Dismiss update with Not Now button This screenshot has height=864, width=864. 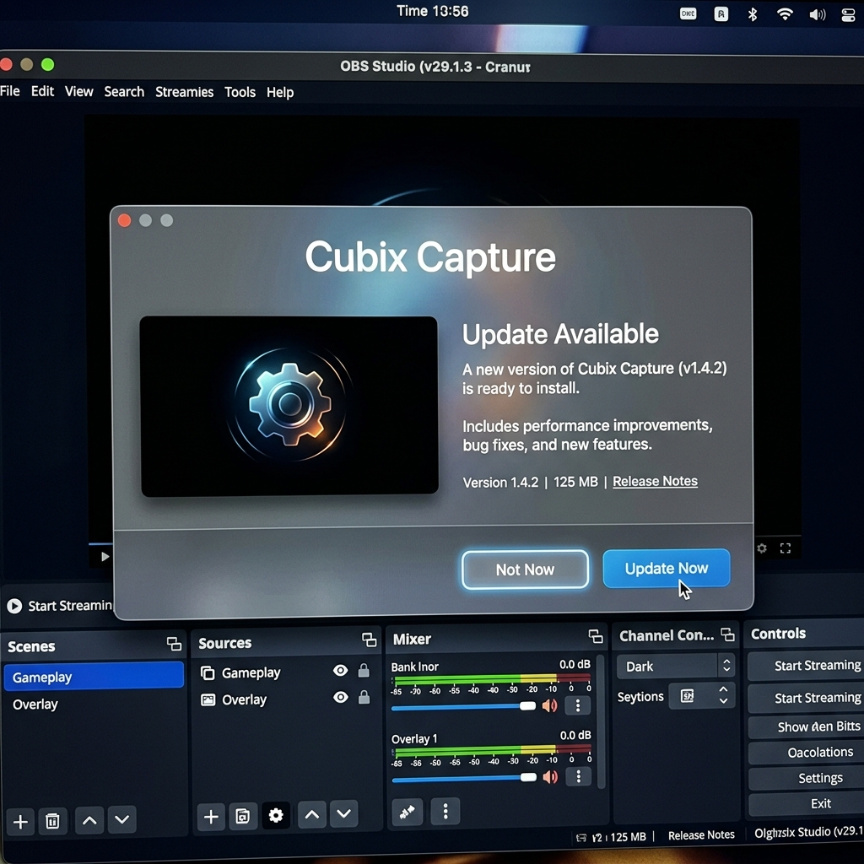(525, 570)
